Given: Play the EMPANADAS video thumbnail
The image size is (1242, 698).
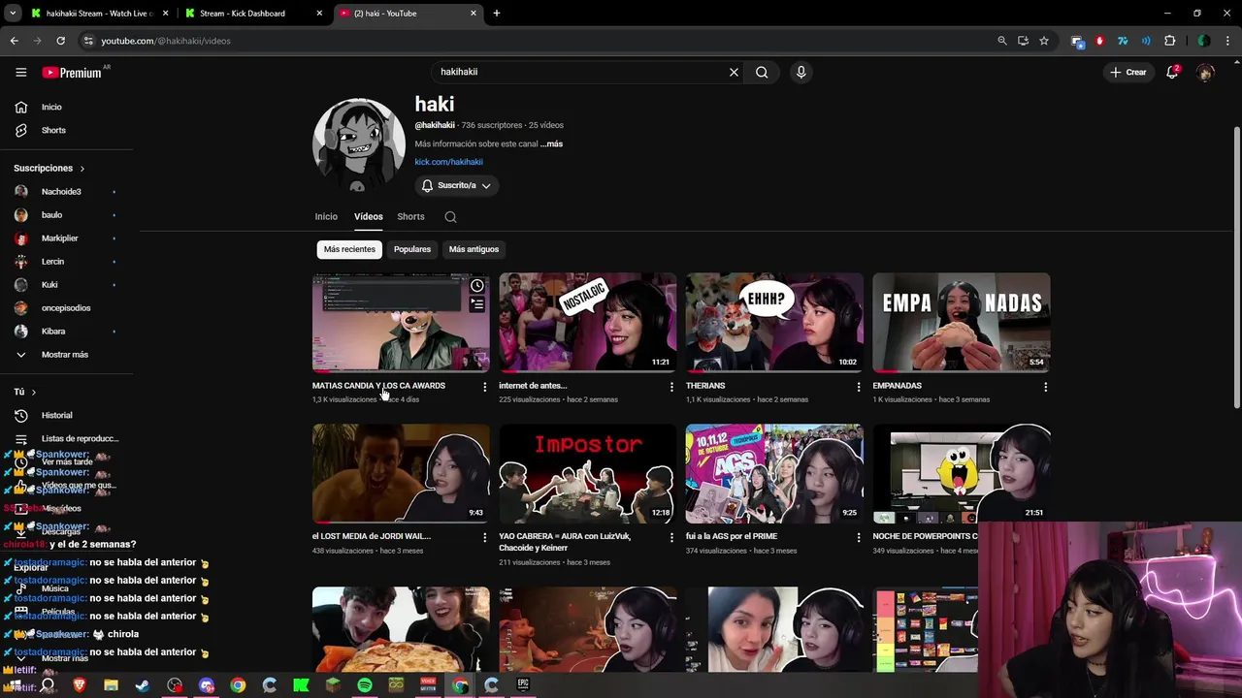Looking at the screenshot, I should pos(961,322).
